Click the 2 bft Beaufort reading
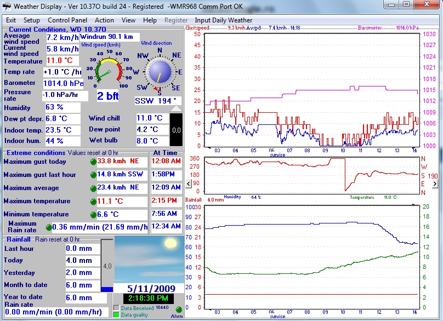 click(x=108, y=96)
